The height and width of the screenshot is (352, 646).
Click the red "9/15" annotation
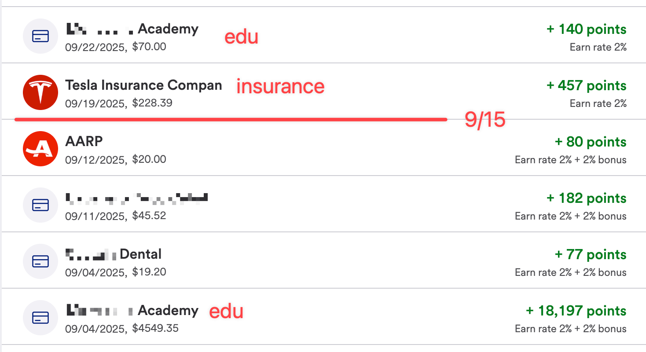tap(485, 120)
